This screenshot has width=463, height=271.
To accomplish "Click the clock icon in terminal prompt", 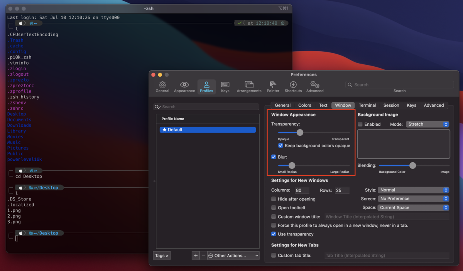I will pos(283,23).
